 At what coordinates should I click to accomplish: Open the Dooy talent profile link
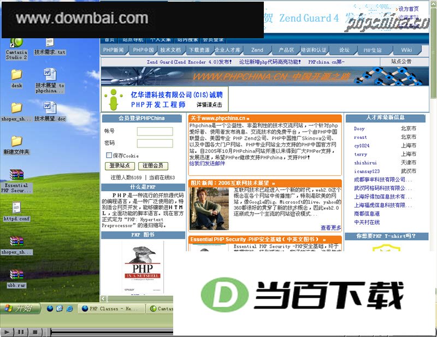[x=359, y=129]
